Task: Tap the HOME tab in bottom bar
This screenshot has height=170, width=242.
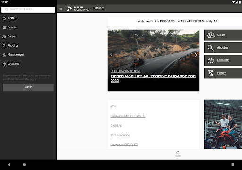Action: 178,154
